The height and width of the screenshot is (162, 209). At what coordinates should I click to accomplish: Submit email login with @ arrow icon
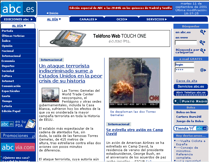point(203,70)
